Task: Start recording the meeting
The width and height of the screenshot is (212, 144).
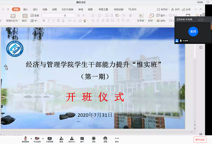Action: coord(94,139)
